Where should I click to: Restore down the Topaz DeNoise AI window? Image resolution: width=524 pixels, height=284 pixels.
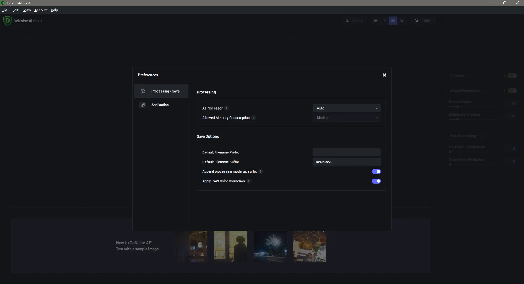tap(505, 3)
